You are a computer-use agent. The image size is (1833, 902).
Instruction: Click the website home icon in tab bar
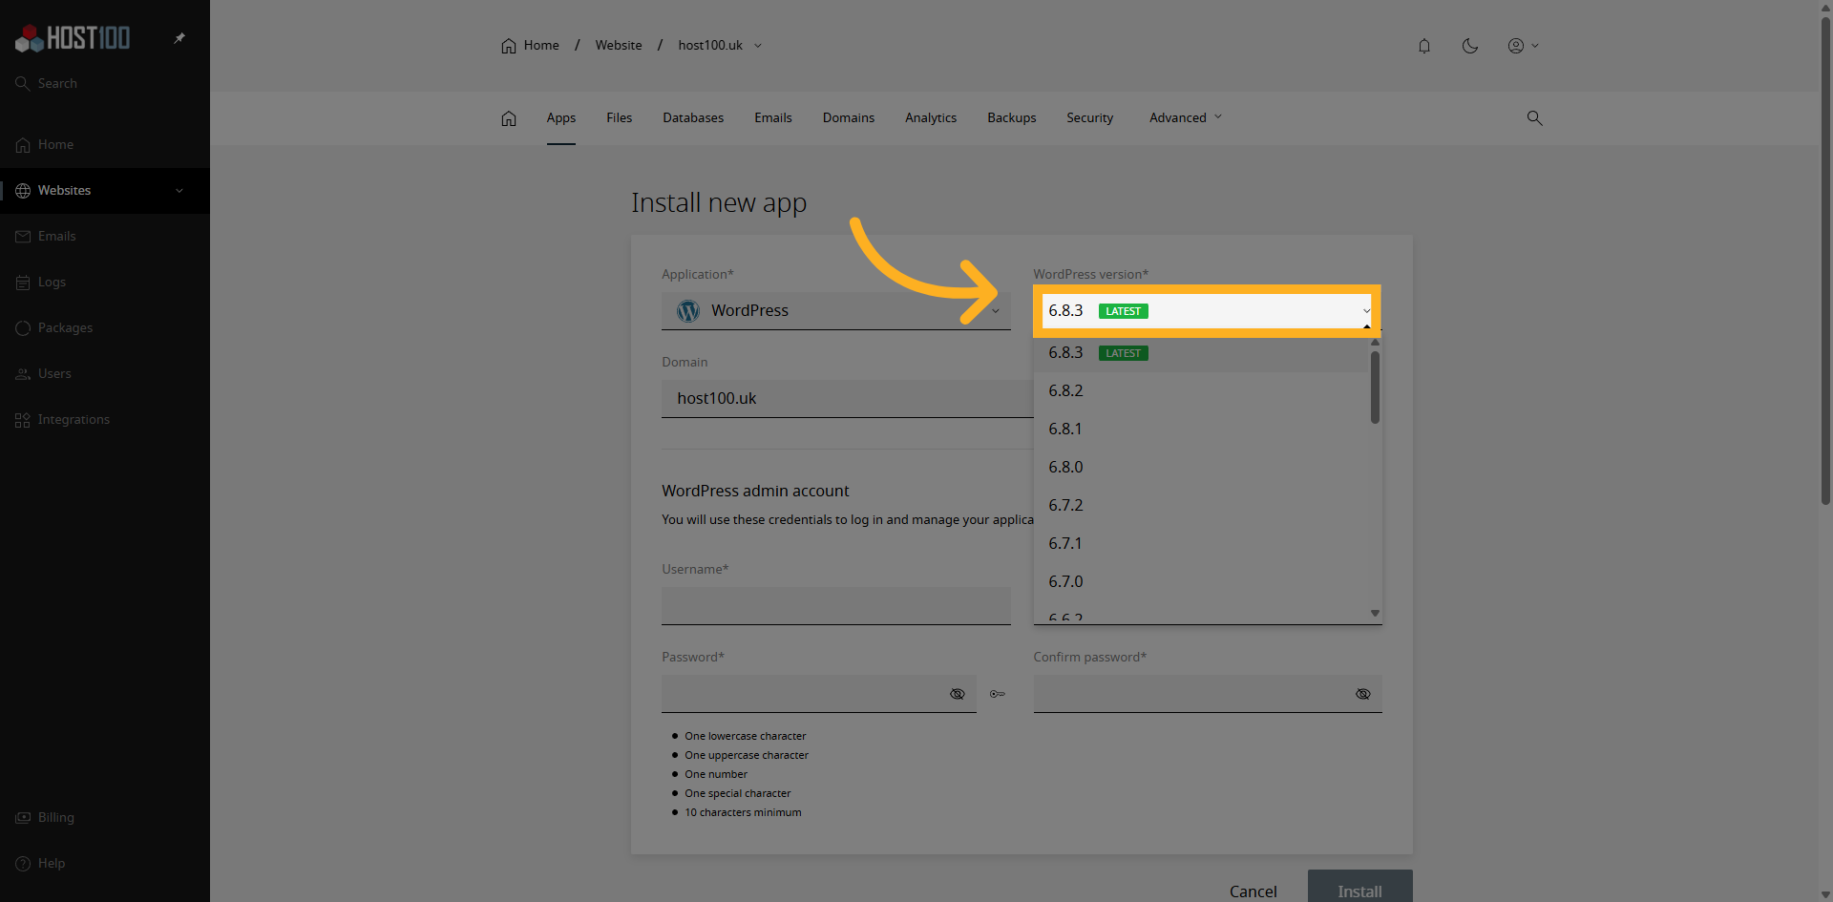click(x=509, y=118)
